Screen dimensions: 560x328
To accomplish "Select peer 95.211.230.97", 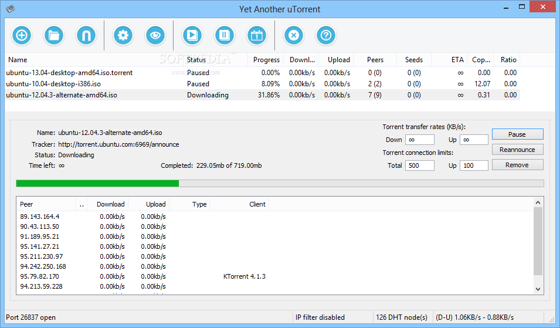I will click(x=42, y=256).
